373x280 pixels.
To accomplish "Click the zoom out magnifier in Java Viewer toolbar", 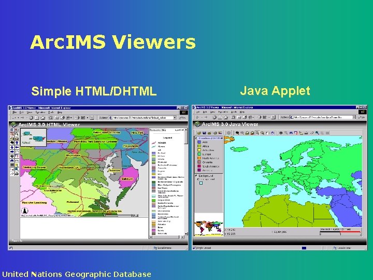I will (x=262, y=133).
